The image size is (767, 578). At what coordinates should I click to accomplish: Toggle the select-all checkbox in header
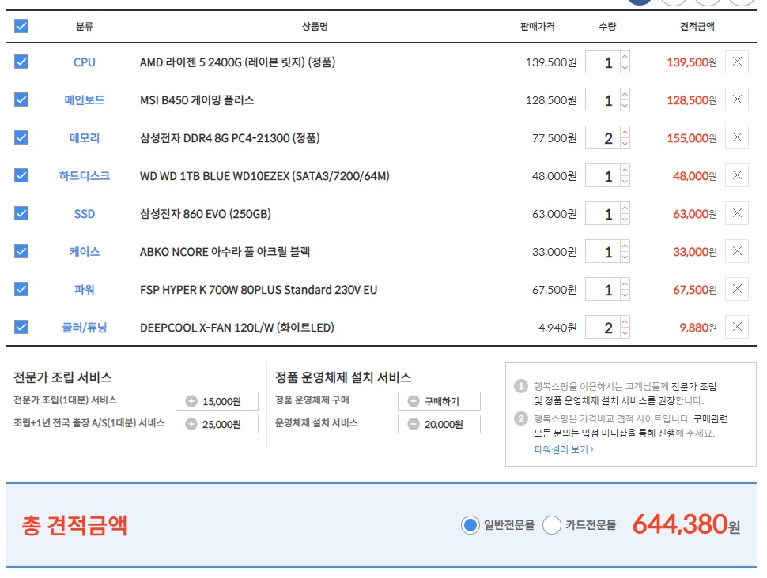[21, 26]
